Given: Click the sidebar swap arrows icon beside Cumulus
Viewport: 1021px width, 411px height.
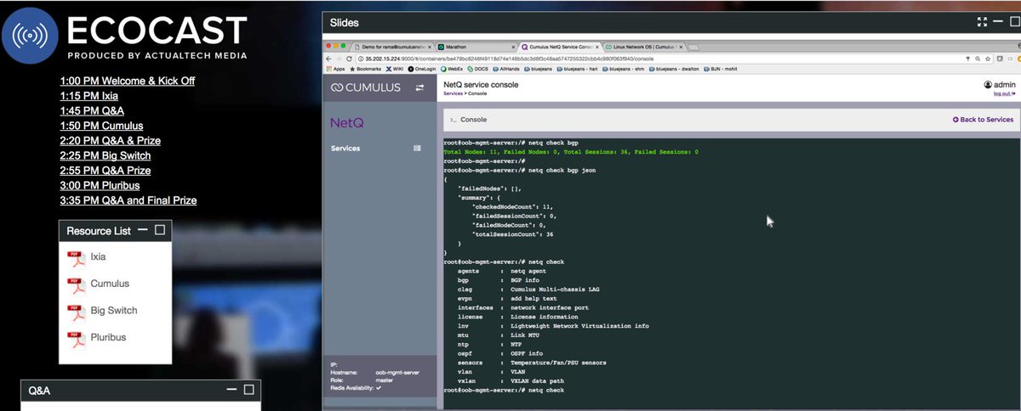Looking at the screenshot, I should (x=419, y=87).
